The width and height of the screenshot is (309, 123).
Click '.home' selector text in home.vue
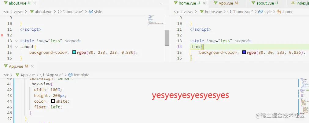click(x=196, y=46)
